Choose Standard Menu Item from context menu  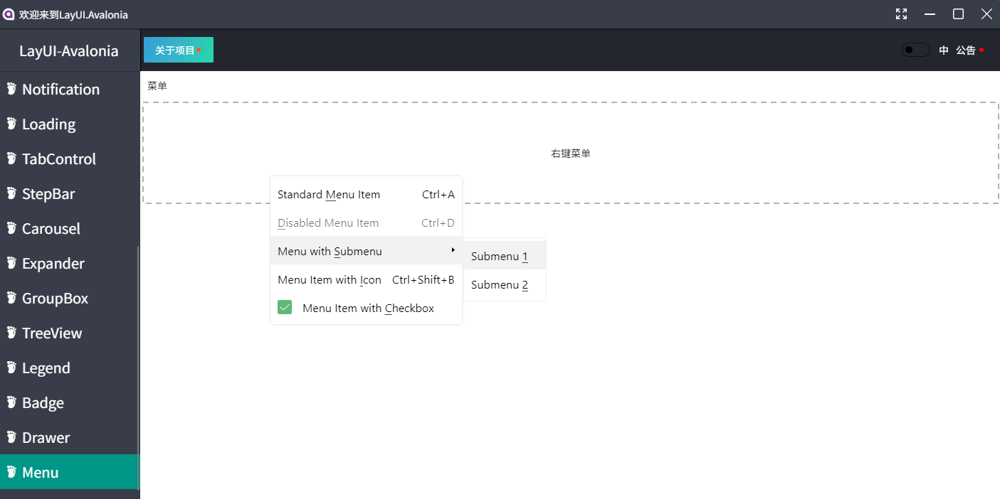[328, 194]
